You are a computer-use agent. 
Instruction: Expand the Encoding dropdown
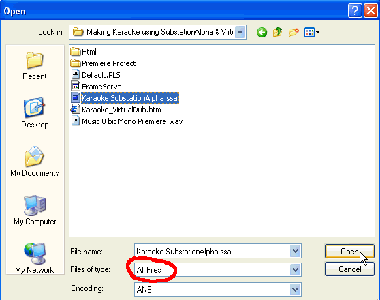(x=295, y=289)
